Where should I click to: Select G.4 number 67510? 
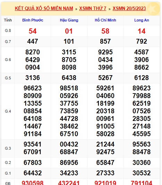69,134
